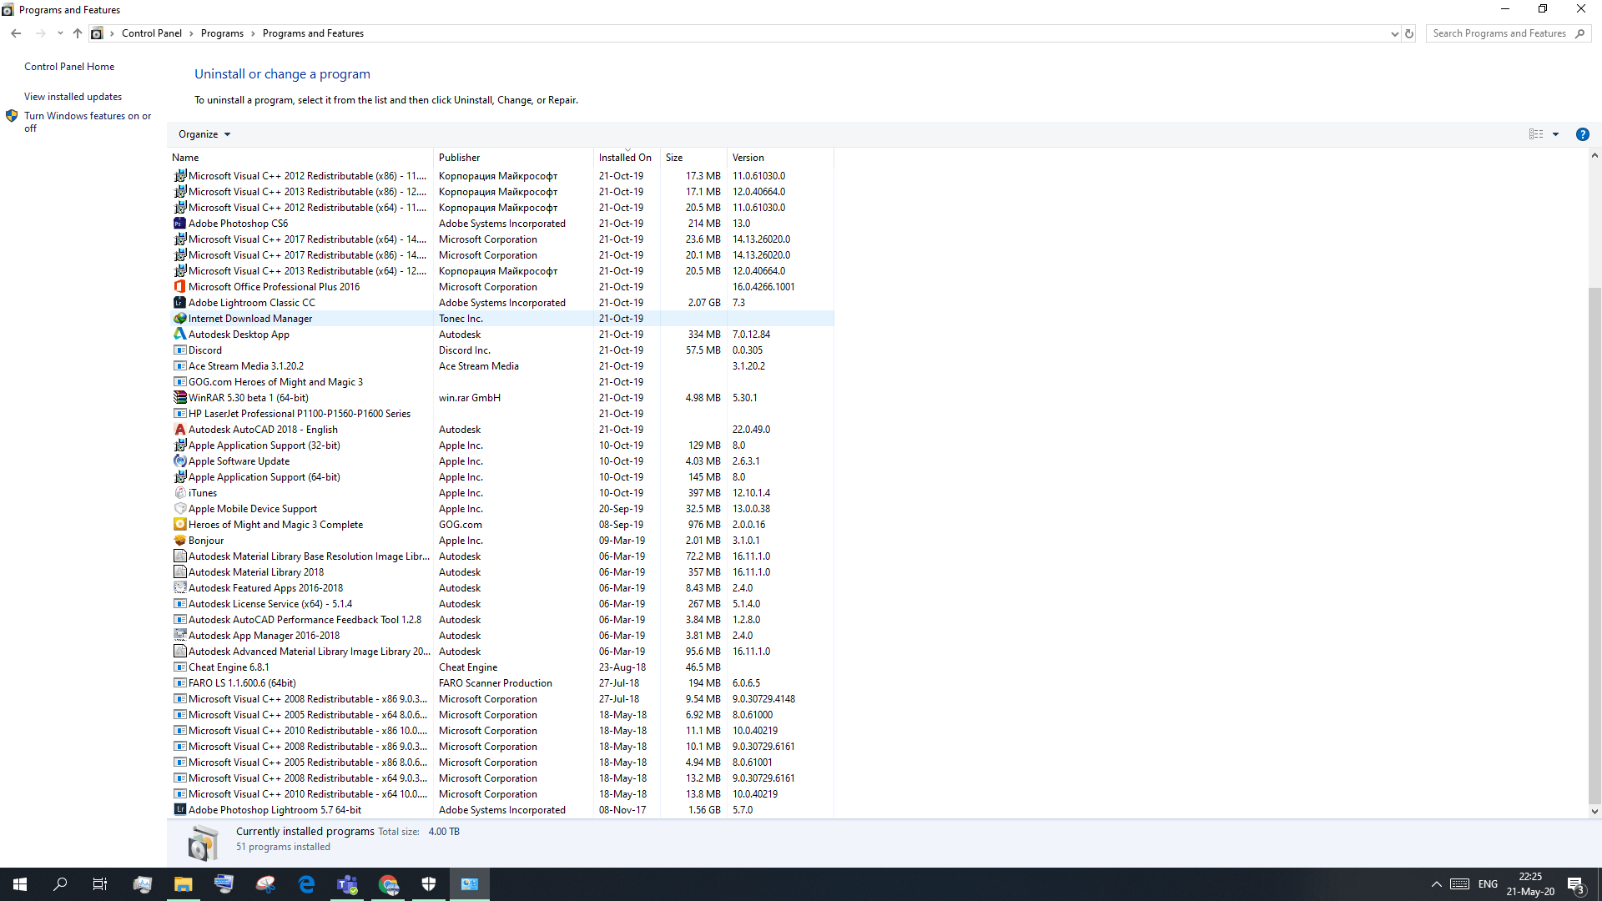Select FARO LS 1.1.600.6 (64bit) entry

501,683
